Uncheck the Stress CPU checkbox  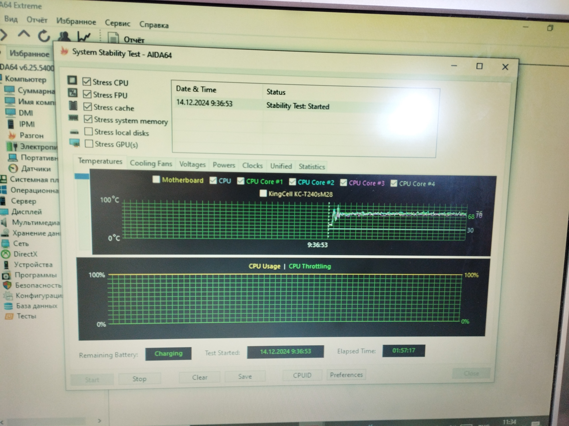click(x=87, y=81)
